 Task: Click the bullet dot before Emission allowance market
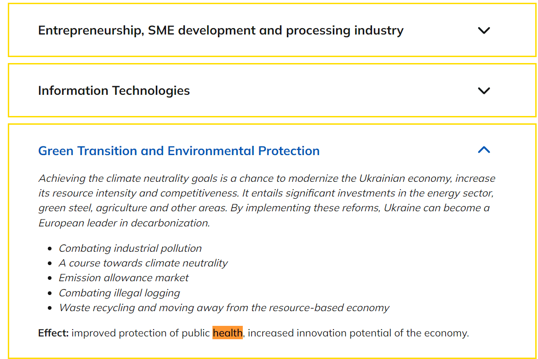[50, 278]
